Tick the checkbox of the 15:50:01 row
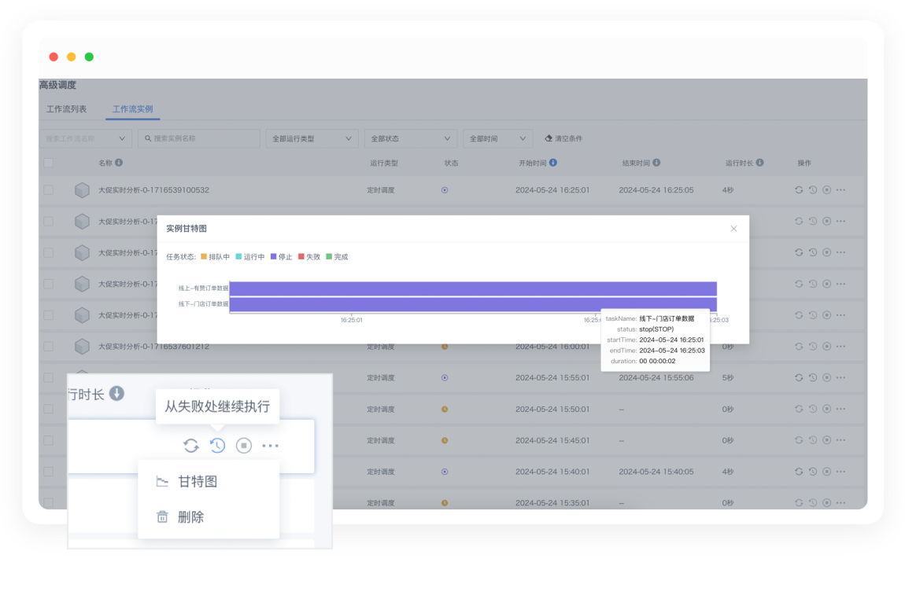Image resolution: width=905 pixels, height=610 pixels. point(49,409)
